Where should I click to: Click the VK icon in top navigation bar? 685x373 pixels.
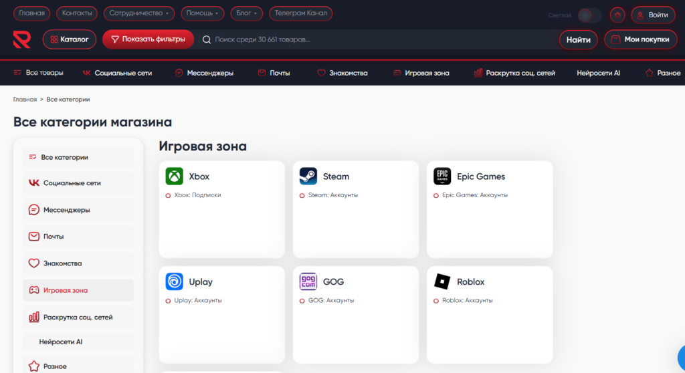click(x=86, y=73)
